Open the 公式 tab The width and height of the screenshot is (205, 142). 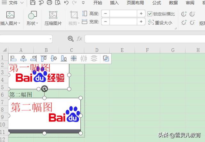(x=157, y=3)
